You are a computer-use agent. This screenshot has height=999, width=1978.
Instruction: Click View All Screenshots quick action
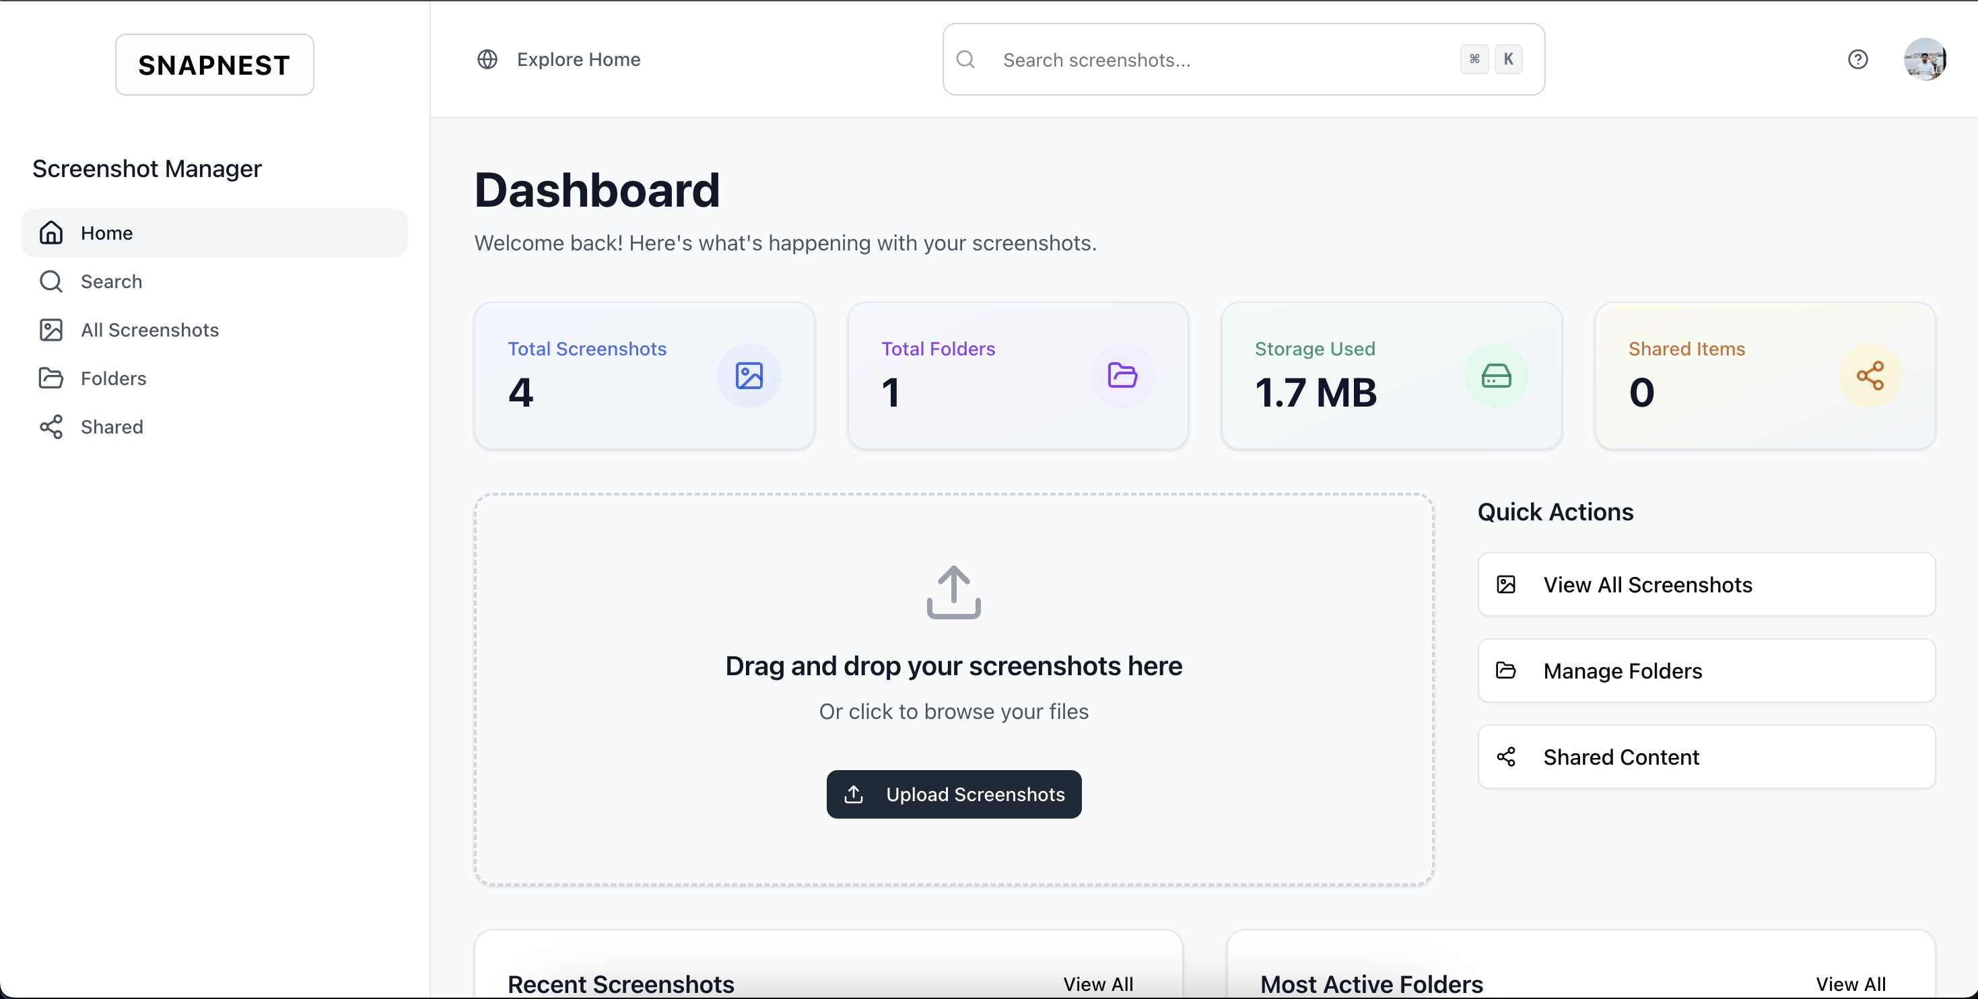coord(1706,584)
